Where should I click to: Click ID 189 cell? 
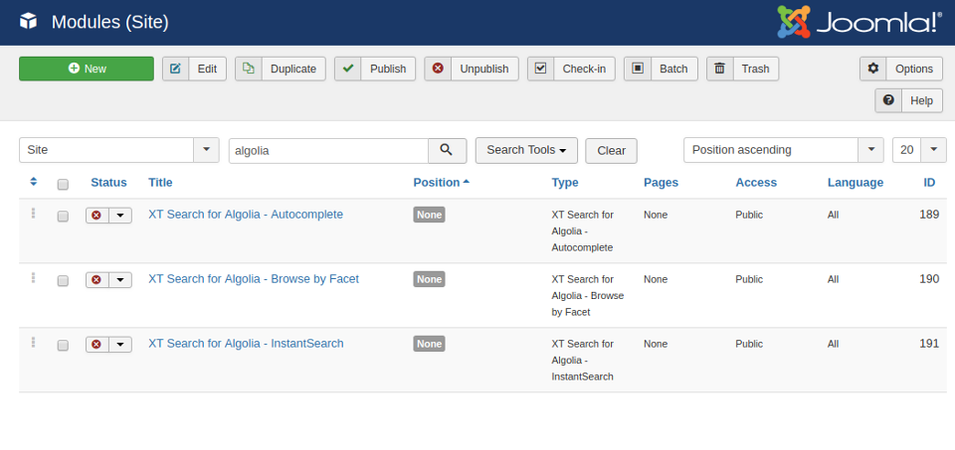[929, 214]
